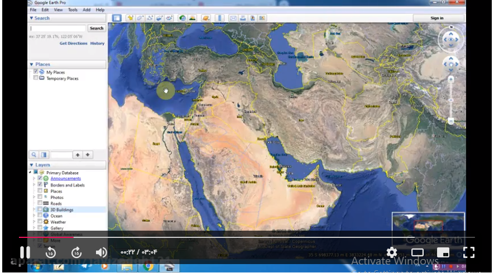Image resolution: width=494 pixels, height=273 pixels.
Task: Uncheck the Borders and Labels layer
Action: coord(40,185)
